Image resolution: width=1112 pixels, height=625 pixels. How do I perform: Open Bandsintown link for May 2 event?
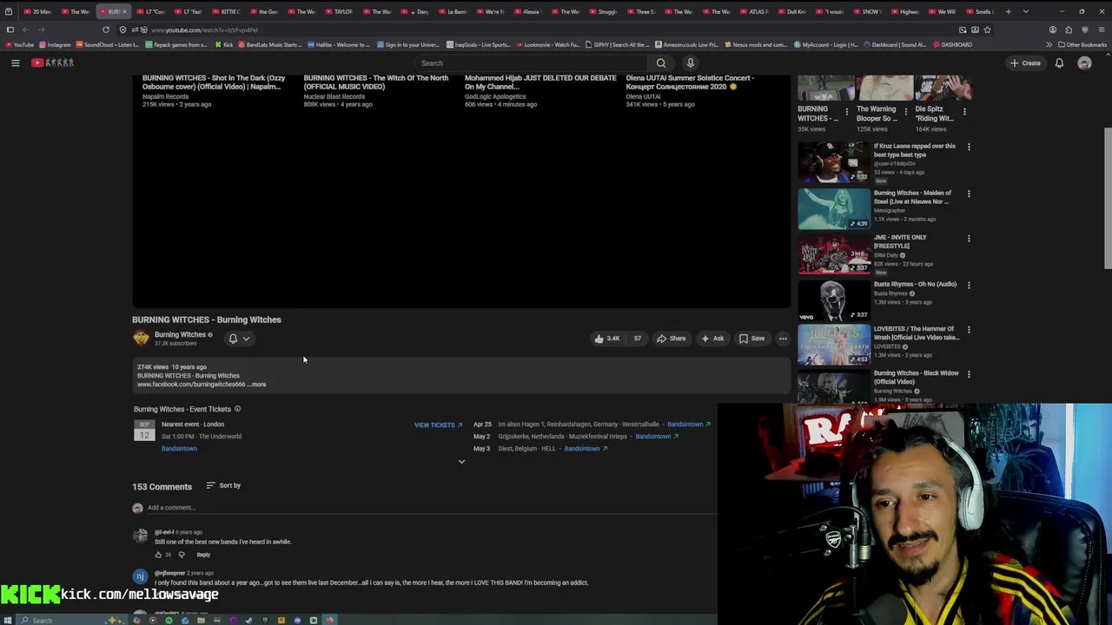[x=657, y=437]
